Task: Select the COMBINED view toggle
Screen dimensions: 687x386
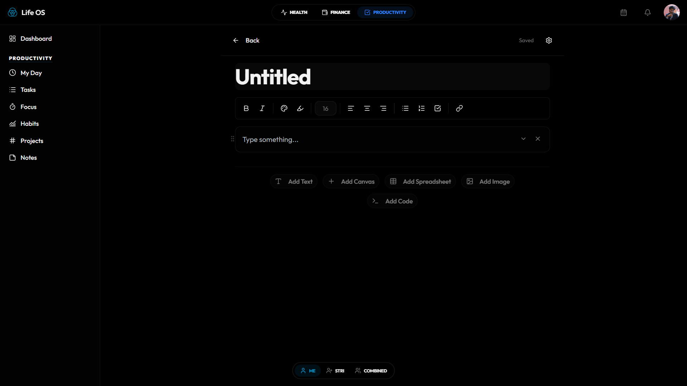Action: coord(371,371)
